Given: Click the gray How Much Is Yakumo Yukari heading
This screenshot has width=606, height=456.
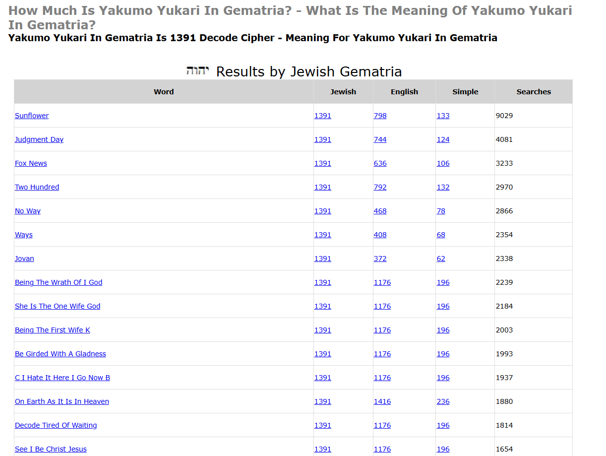Looking at the screenshot, I should click(x=290, y=17).
